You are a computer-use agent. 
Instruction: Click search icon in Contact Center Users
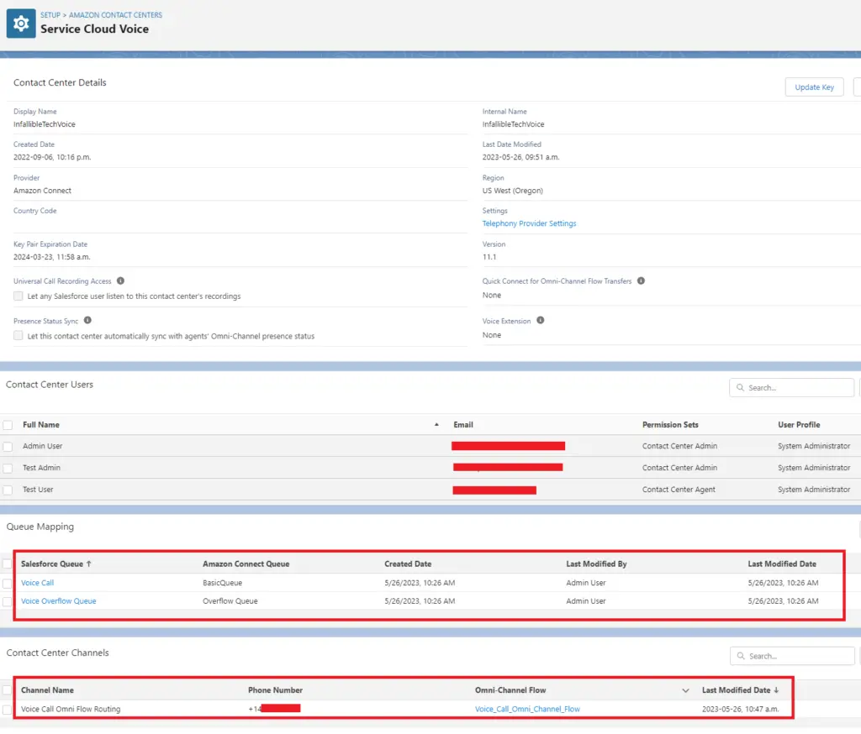click(740, 387)
